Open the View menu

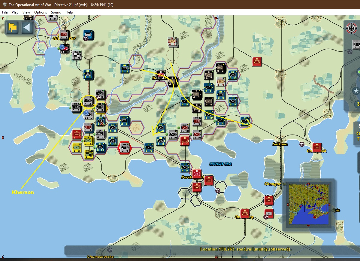(x=26, y=12)
